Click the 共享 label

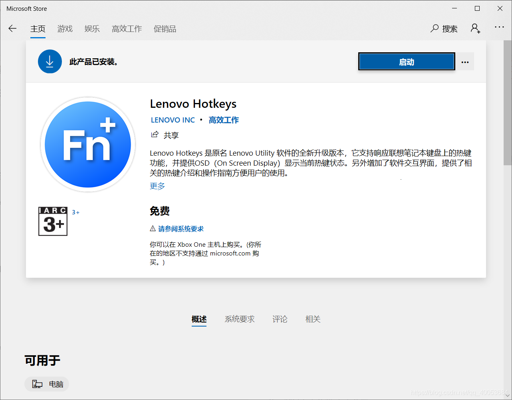171,135
